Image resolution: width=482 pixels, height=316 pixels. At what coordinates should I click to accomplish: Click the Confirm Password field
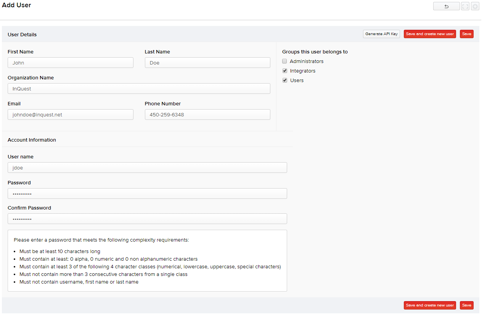coord(147,219)
